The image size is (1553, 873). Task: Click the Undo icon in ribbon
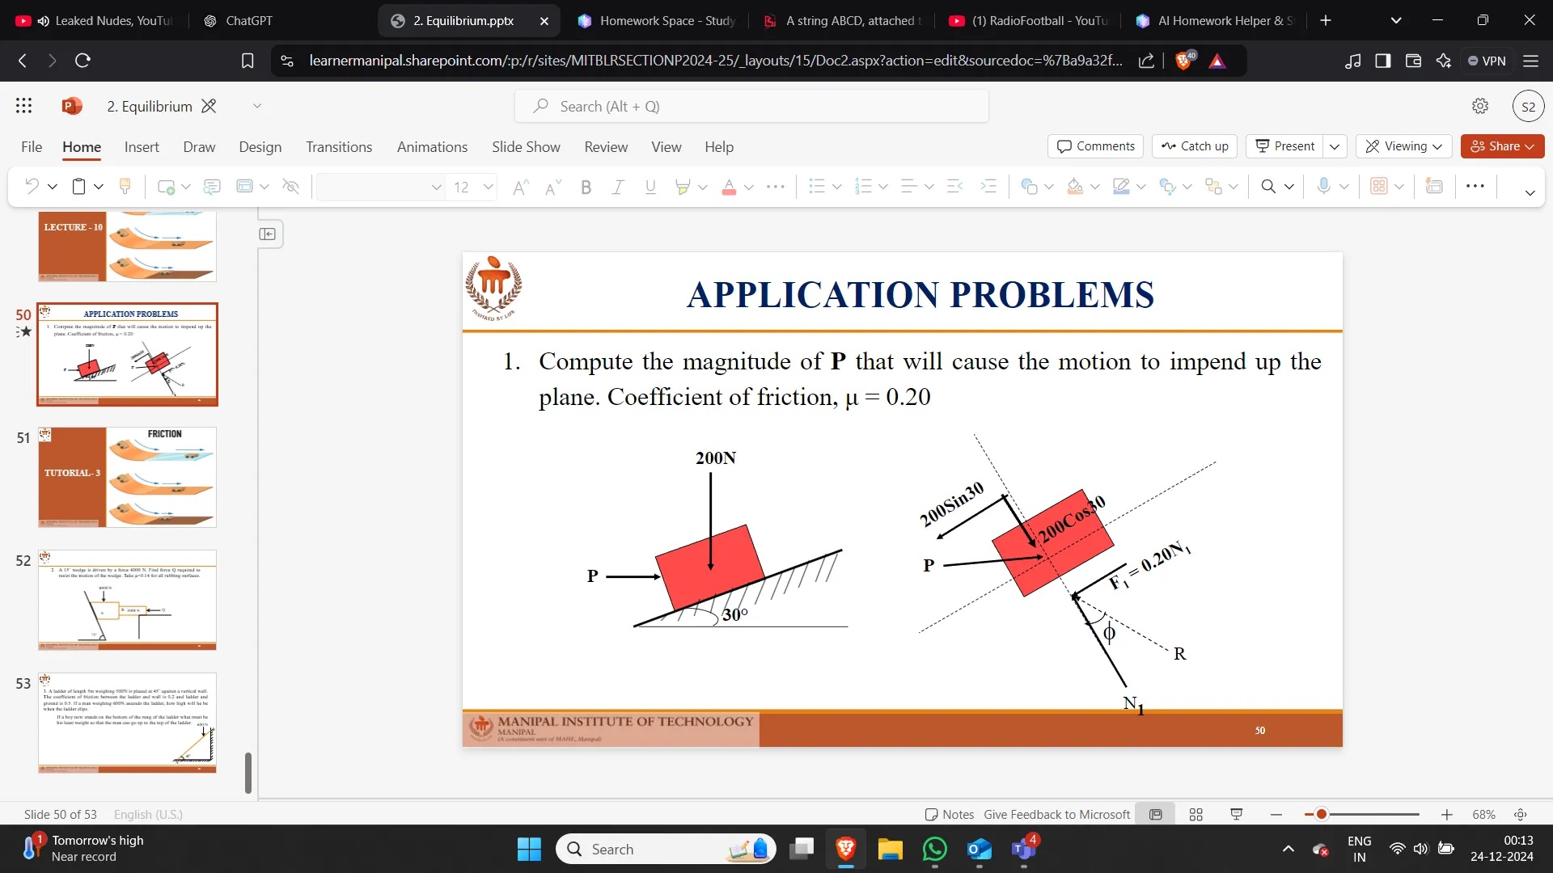[32, 187]
